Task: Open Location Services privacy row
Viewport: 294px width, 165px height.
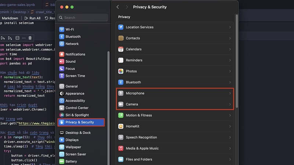Action: [x=175, y=27]
